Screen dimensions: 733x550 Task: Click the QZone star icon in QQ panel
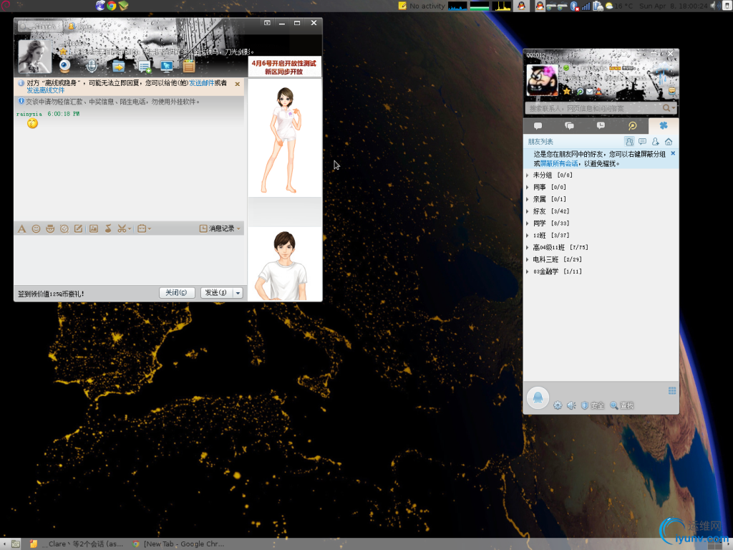tap(567, 91)
